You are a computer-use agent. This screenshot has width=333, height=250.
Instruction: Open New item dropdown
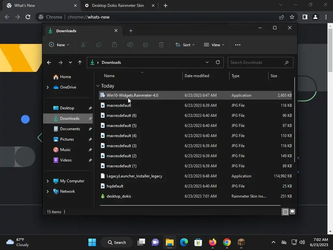pos(59,45)
